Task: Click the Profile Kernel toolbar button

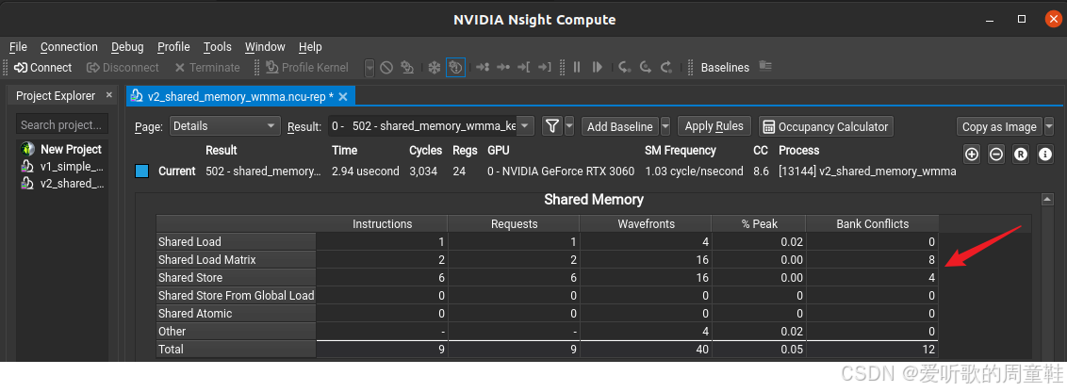Action: pyautogui.click(x=307, y=68)
